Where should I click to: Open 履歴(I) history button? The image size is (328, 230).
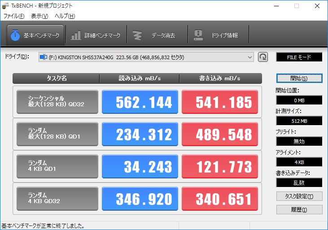(x=299, y=209)
